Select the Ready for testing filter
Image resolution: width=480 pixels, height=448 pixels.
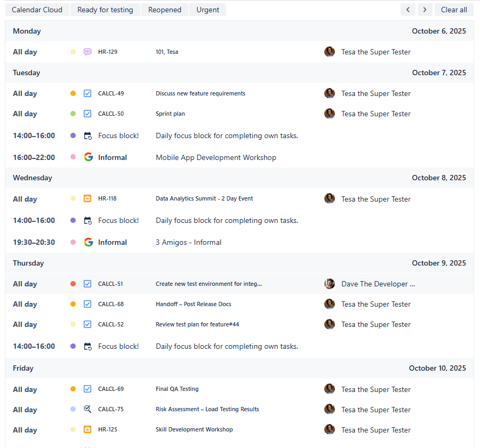click(x=105, y=10)
